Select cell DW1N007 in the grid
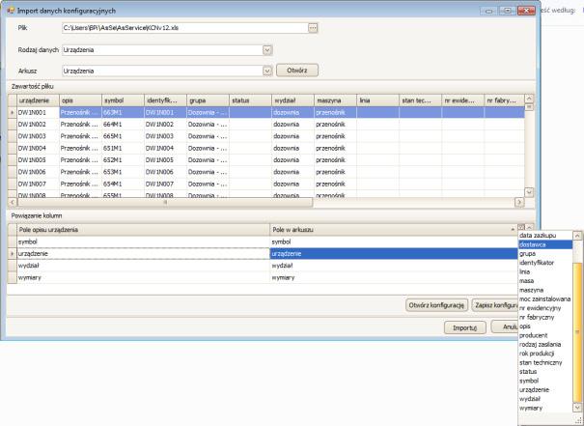The image size is (584, 426). [x=38, y=184]
